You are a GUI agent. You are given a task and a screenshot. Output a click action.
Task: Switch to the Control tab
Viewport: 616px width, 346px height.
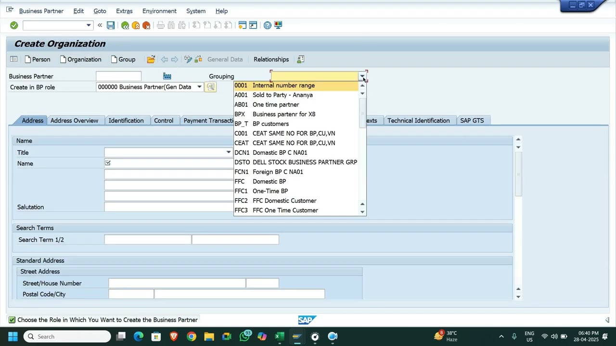click(164, 121)
